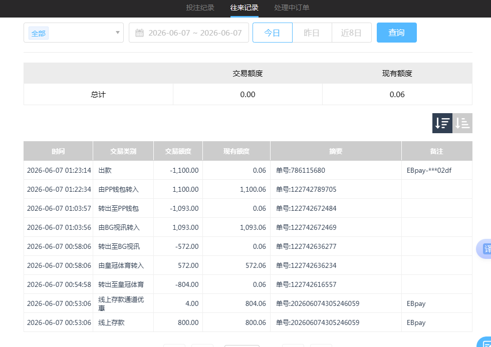
Task: Click order 单号:122742789705
Action: [306, 189]
